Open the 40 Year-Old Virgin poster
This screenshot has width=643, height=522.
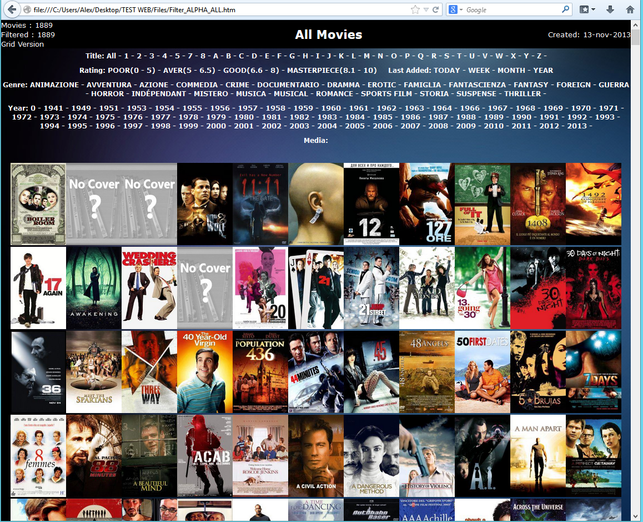tap(205, 372)
